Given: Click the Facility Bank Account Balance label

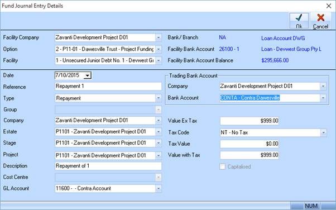Looking at the screenshot, I should point(200,60).
